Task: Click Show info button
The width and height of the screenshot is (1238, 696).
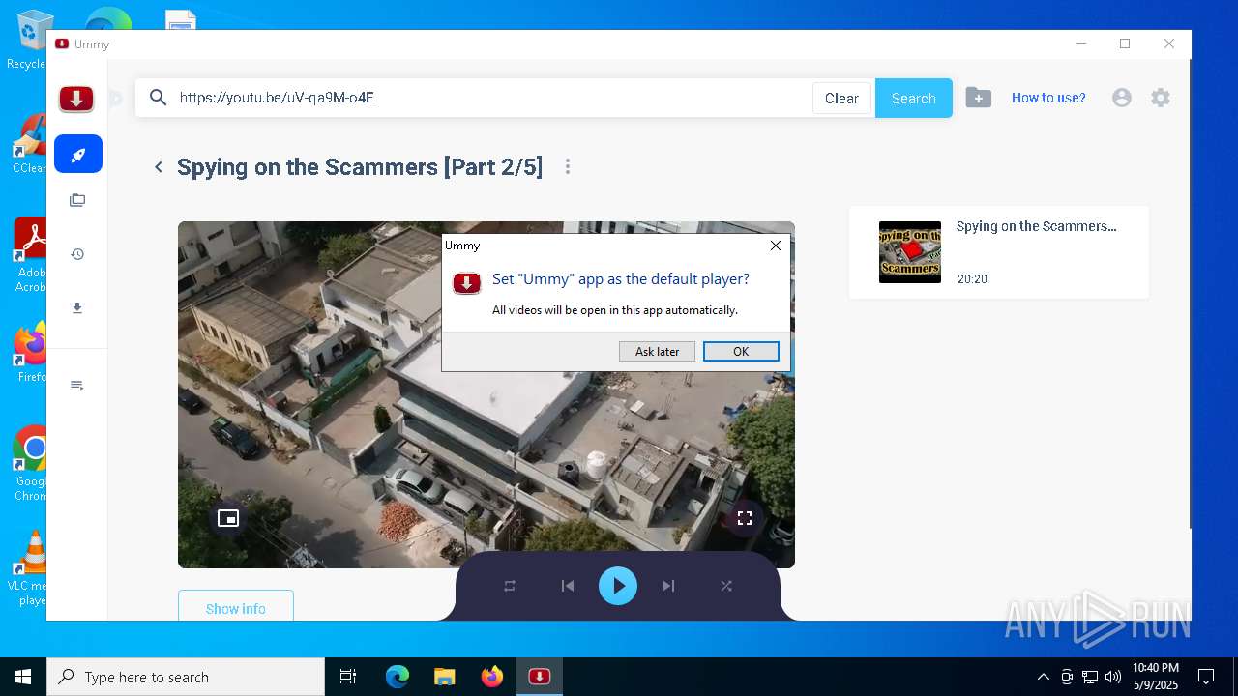Action: tap(236, 606)
